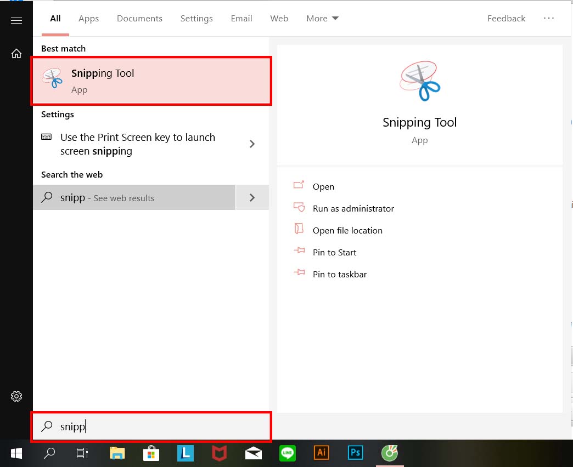Switch to the Documents search tab
Image resolution: width=573 pixels, height=467 pixels.
(x=139, y=18)
